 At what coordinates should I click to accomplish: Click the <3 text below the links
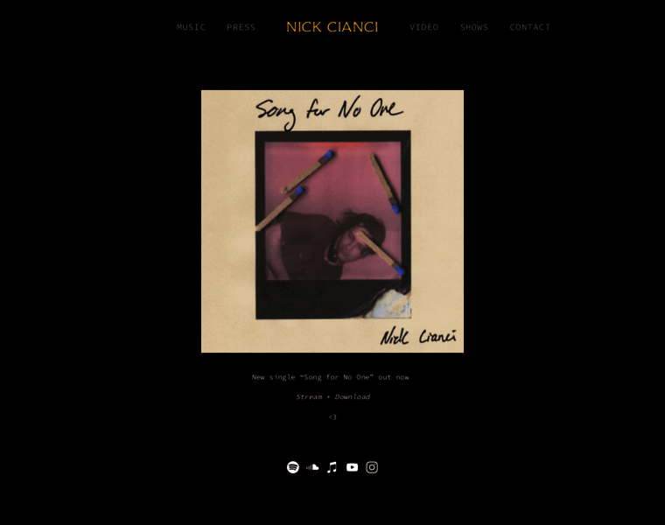click(x=332, y=417)
